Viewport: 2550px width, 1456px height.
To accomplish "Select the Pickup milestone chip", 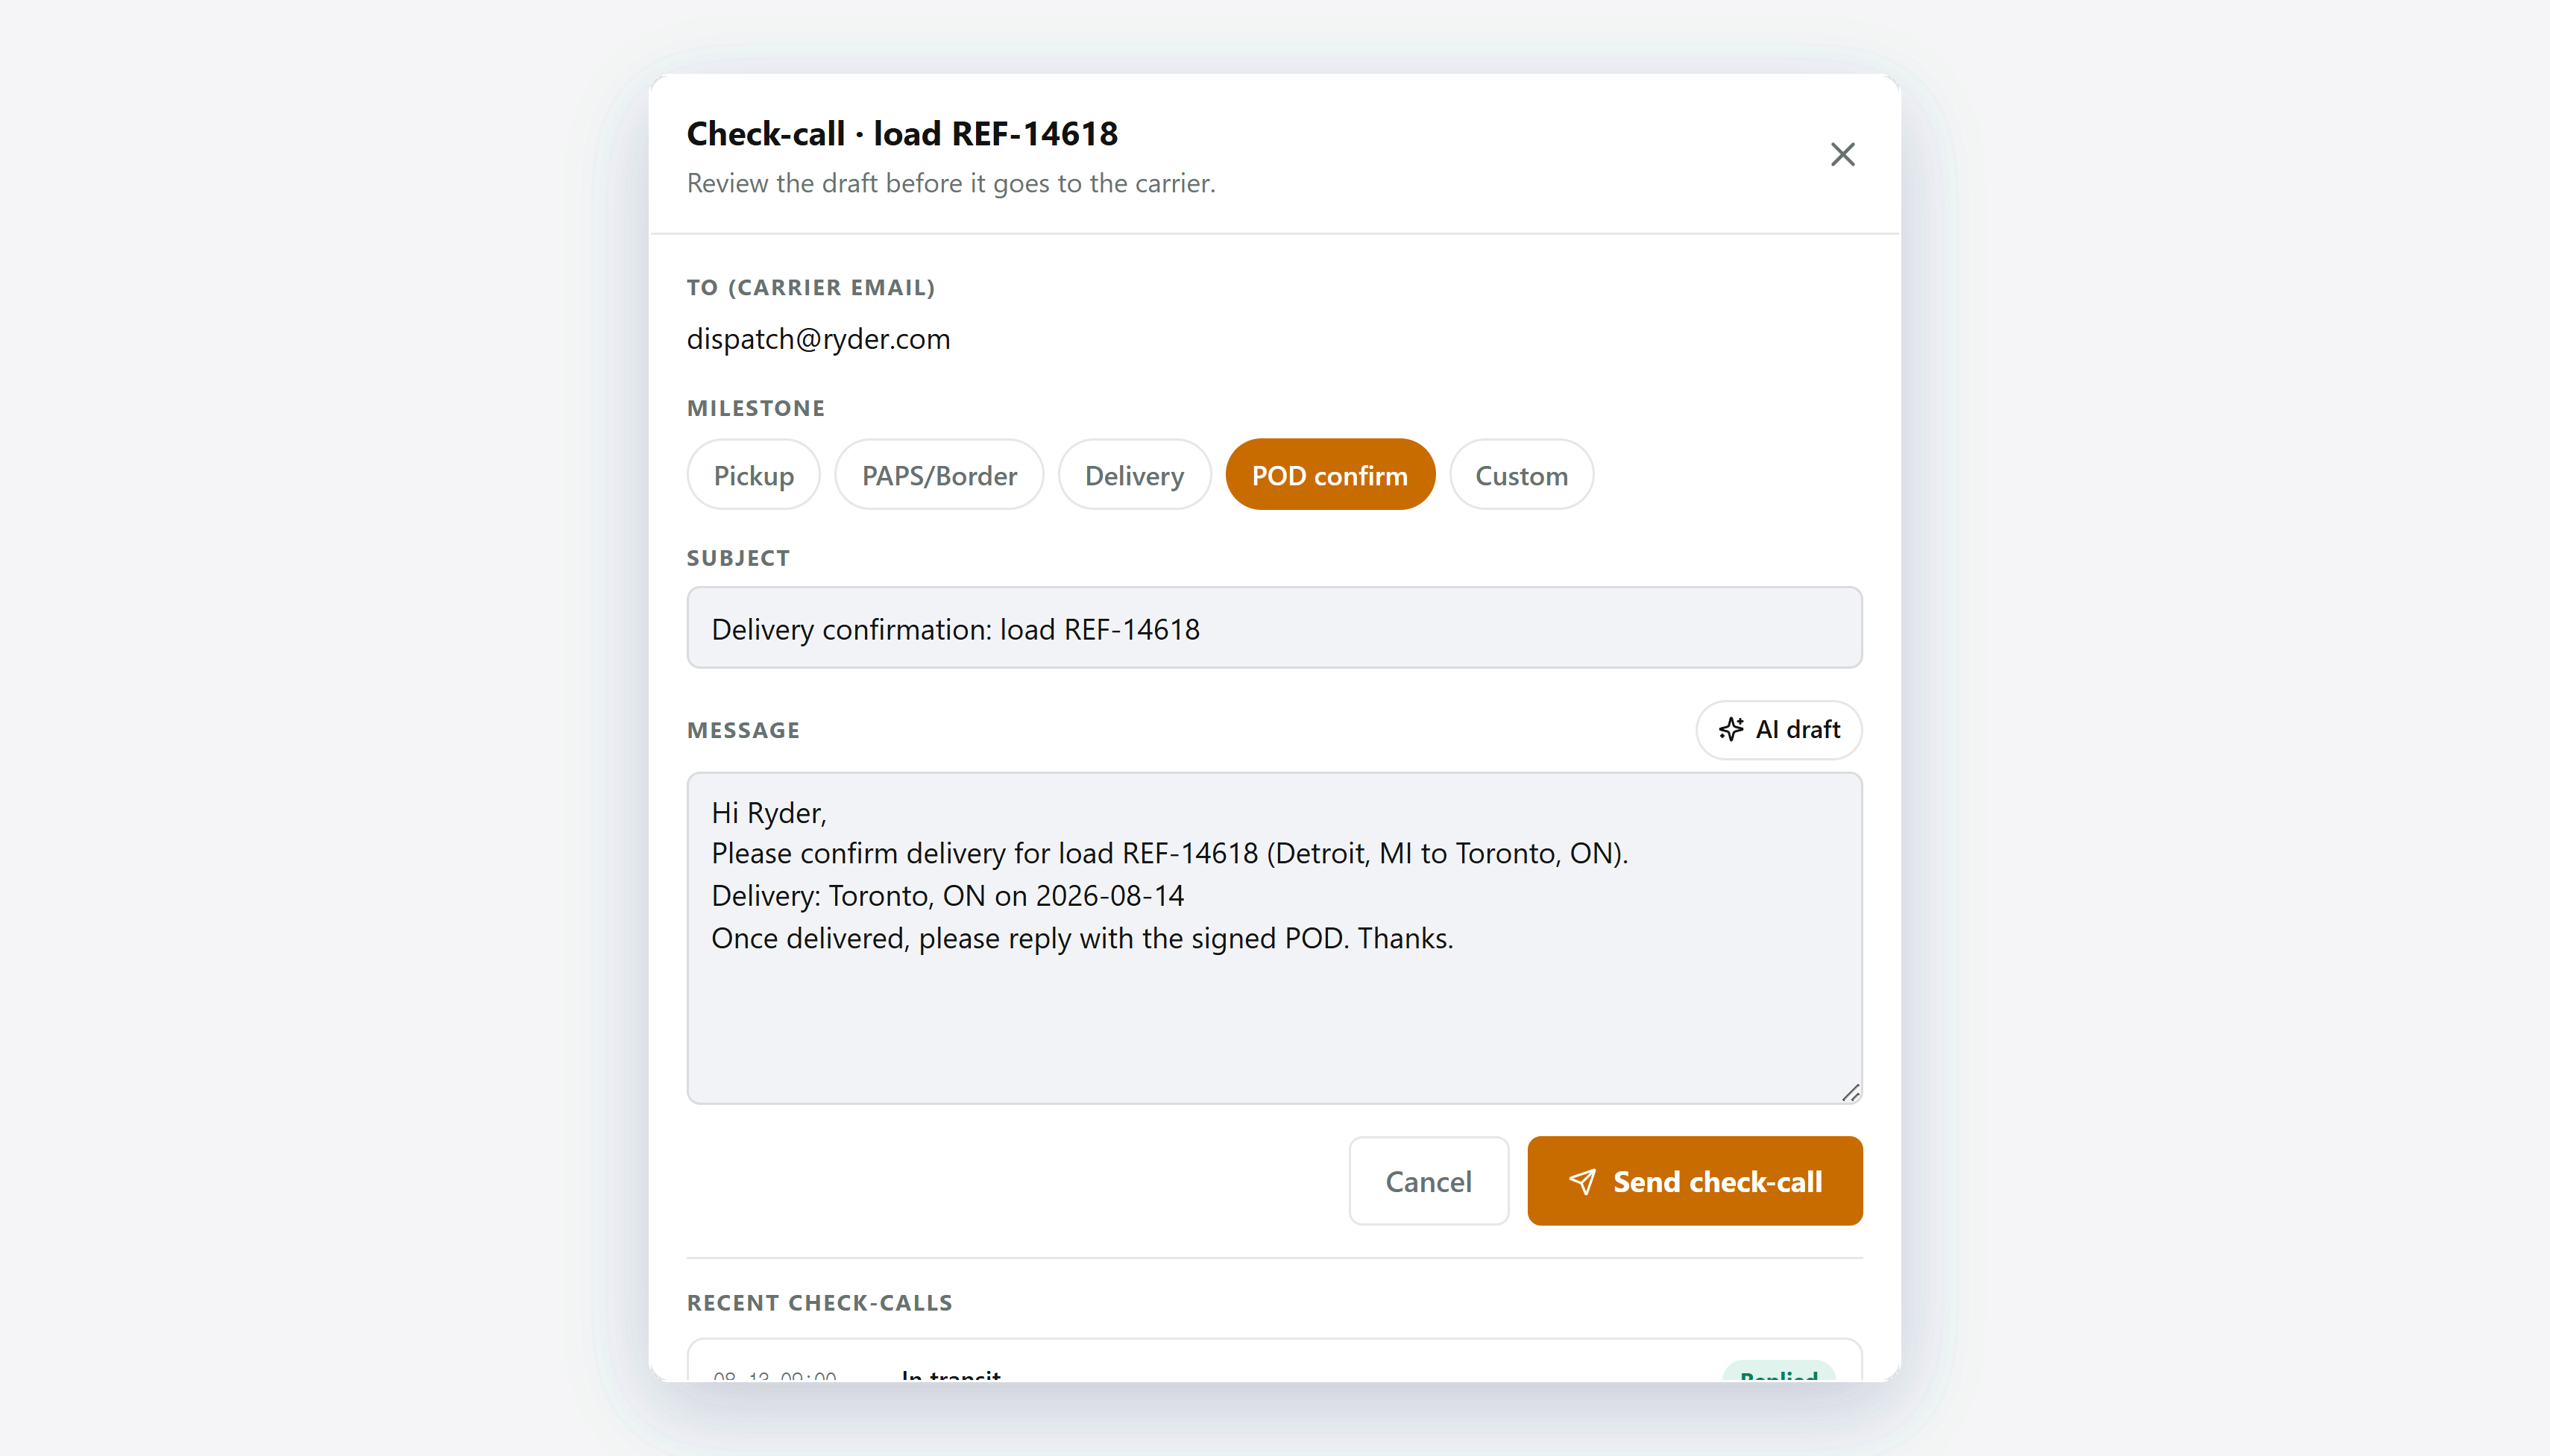I will [x=753, y=475].
